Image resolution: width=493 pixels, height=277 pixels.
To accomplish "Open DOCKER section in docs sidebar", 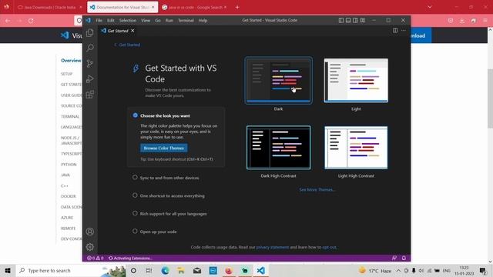I will pos(69,196).
